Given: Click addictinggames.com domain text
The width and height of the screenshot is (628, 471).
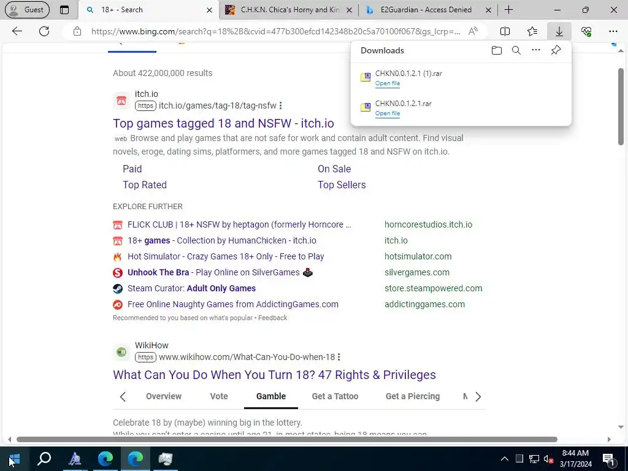Looking at the screenshot, I should click(x=424, y=304).
